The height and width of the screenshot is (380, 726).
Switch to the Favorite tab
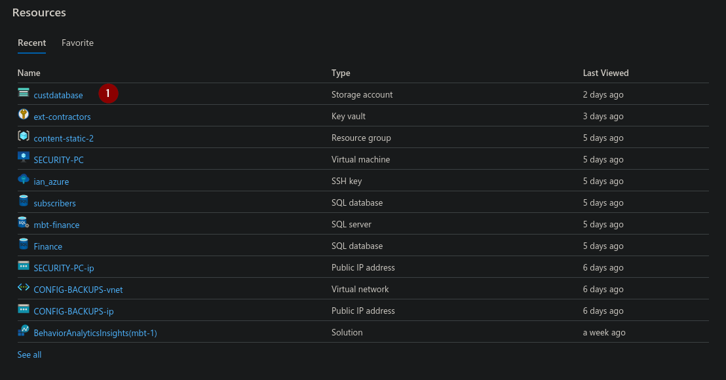click(77, 43)
